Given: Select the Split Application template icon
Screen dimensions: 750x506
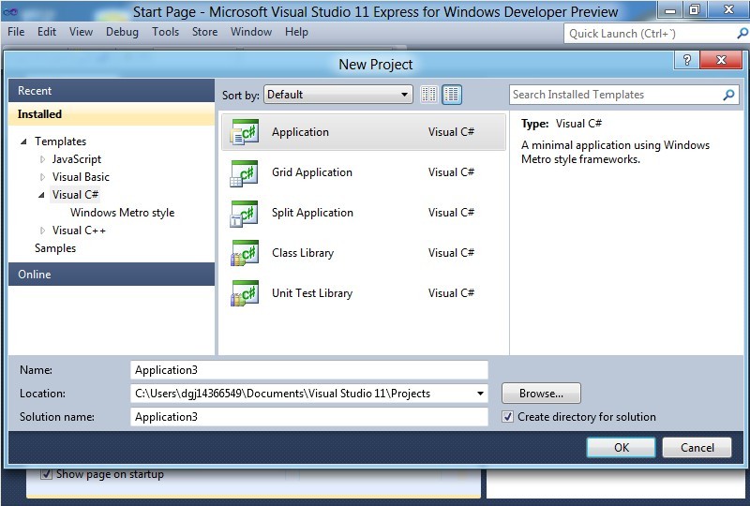Looking at the screenshot, I should 245,213.
